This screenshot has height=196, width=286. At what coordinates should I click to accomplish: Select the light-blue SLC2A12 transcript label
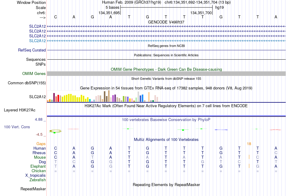[x=37, y=41]
